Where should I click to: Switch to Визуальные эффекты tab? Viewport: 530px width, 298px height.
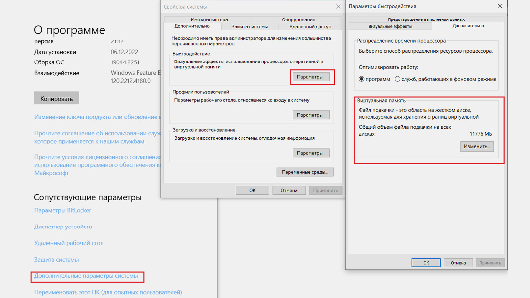coord(390,26)
